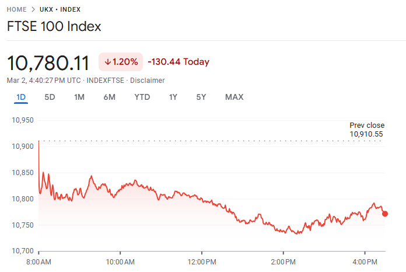Select the 1D time range tab
The height and width of the screenshot is (272, 406).
point(21,97)
